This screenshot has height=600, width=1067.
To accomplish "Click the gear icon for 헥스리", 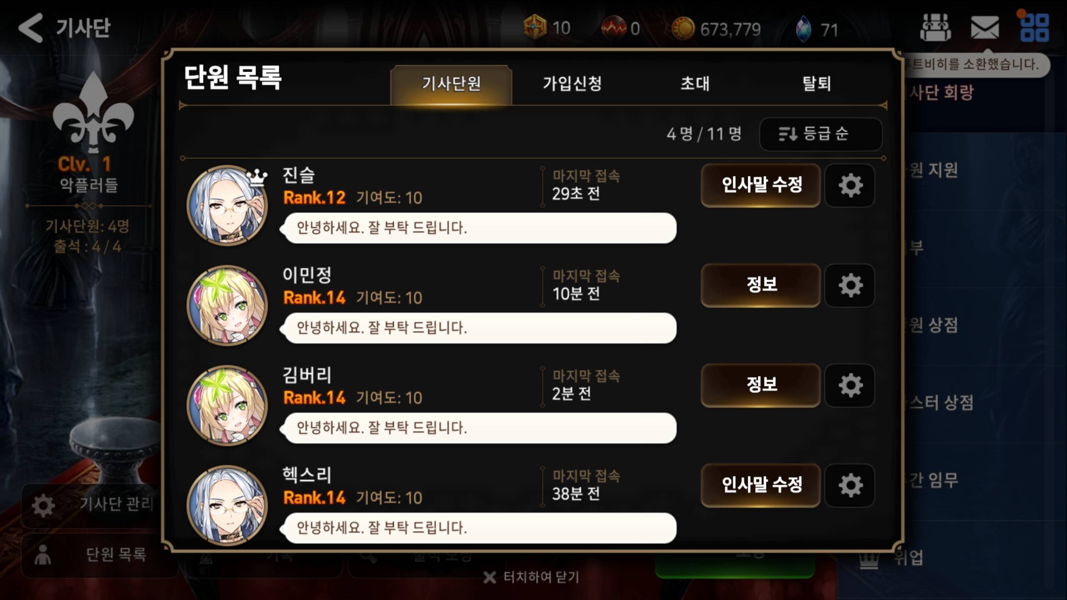I will click(850, 485).
